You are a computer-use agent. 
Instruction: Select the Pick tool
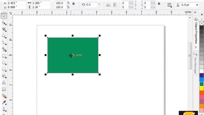(4, 16)
